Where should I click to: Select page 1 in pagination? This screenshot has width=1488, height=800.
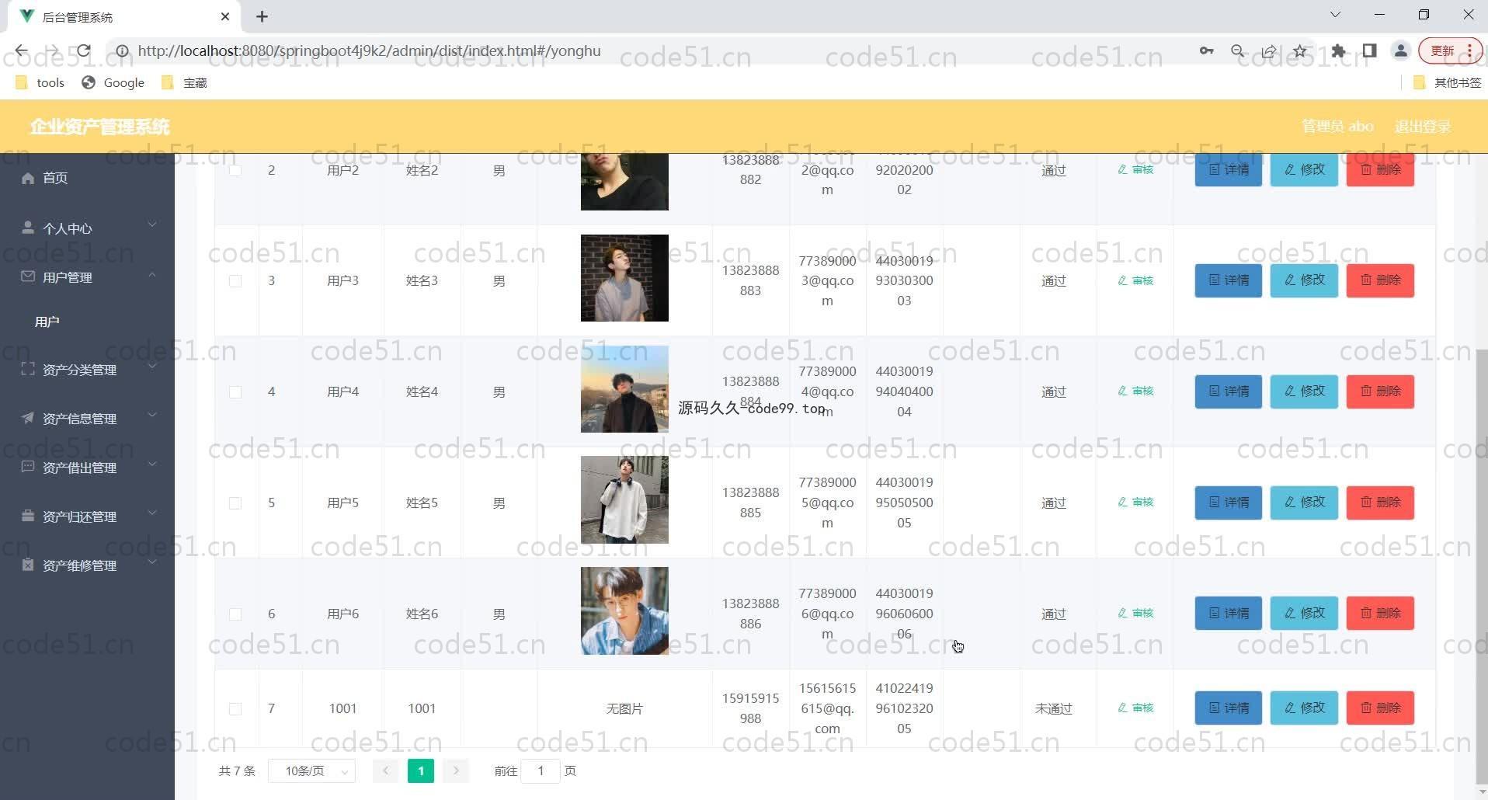click(x=421, y=770)
